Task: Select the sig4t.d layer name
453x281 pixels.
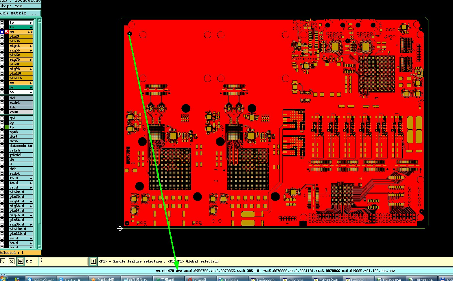Action: point(21,201)
